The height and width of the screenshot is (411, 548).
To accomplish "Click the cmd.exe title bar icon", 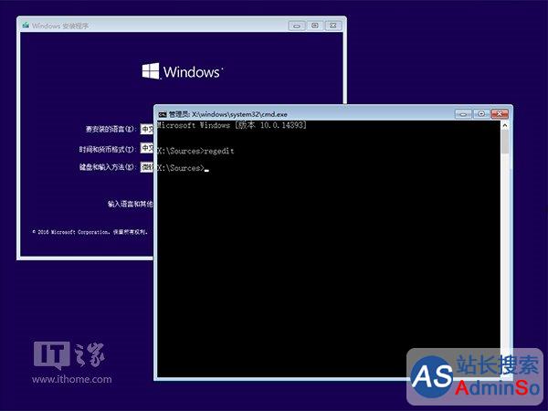I will coord(163,114).
